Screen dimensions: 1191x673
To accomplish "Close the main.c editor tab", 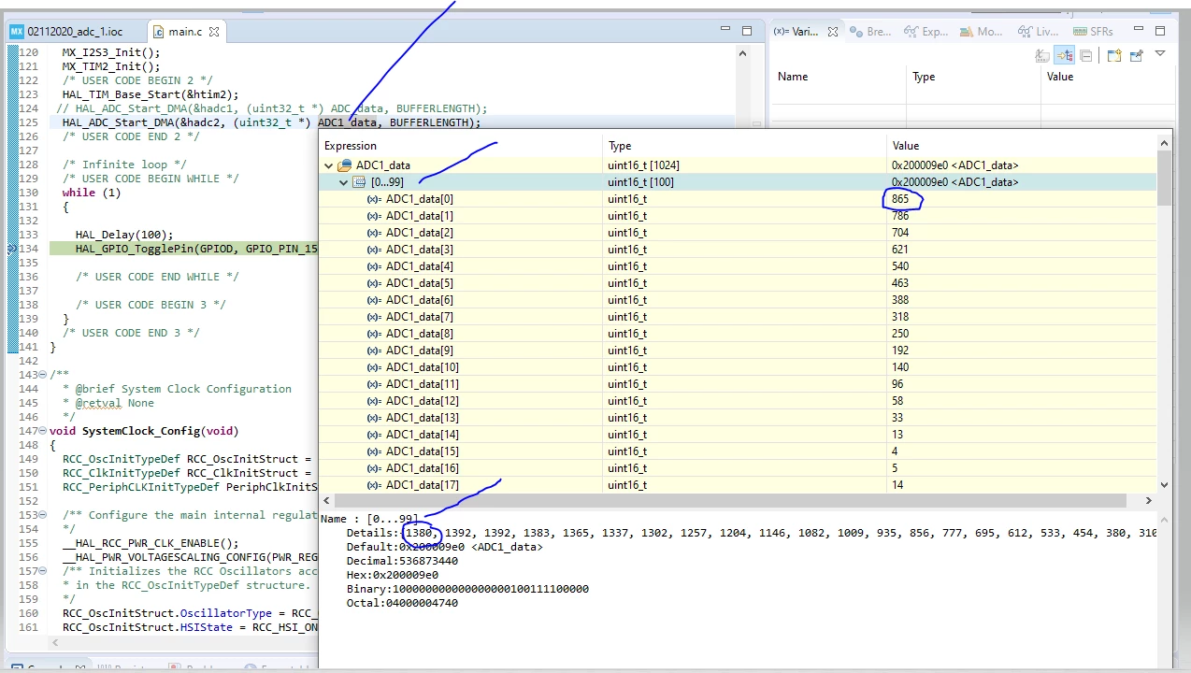I will pyautogui.click(x=214, y=32).
